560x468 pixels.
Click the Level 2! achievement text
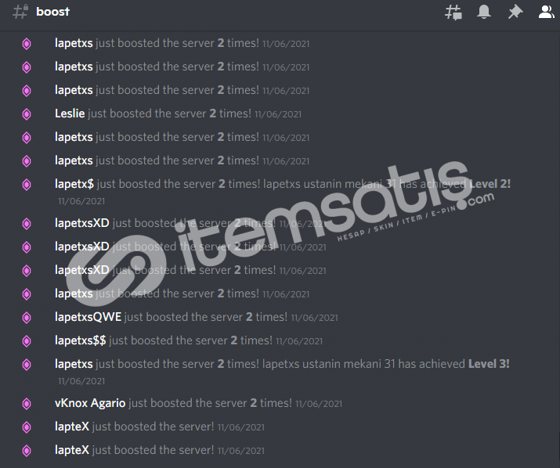[490, 184]
